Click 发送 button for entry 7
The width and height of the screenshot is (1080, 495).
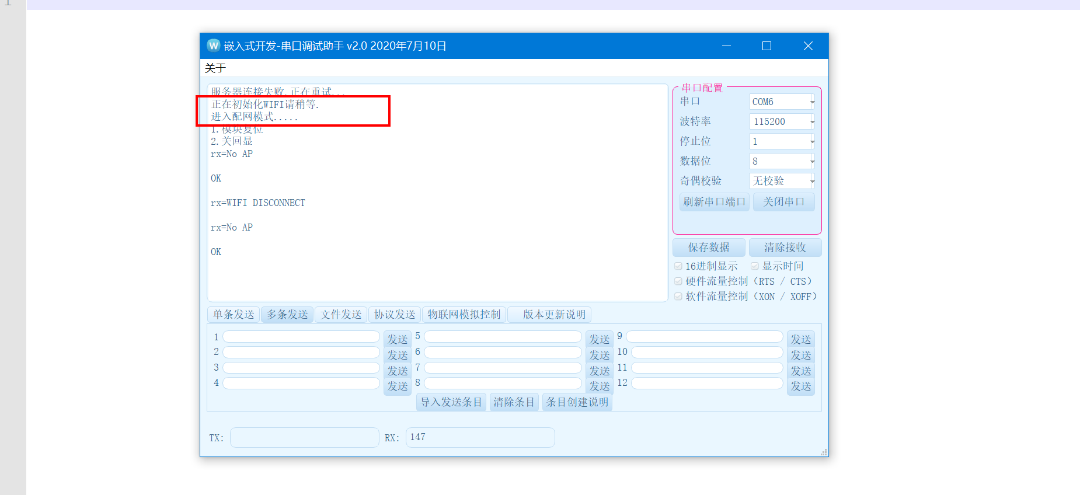coord(599,371)
